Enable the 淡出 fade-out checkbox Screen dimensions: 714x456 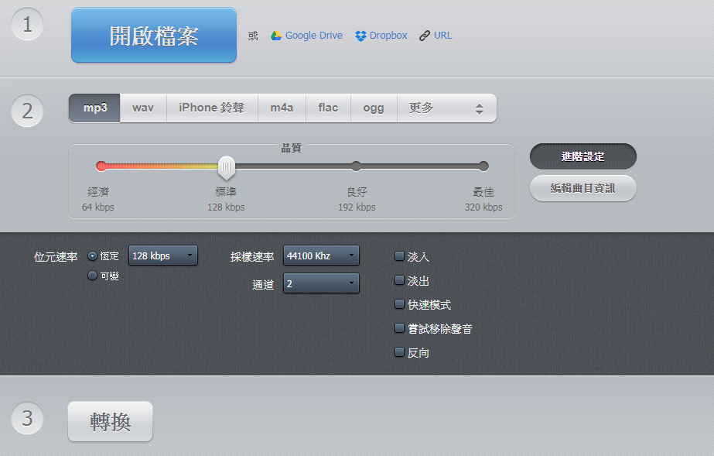(x=399, y=279)
